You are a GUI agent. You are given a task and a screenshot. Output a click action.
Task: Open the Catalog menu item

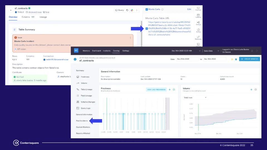tap(116, 51)
